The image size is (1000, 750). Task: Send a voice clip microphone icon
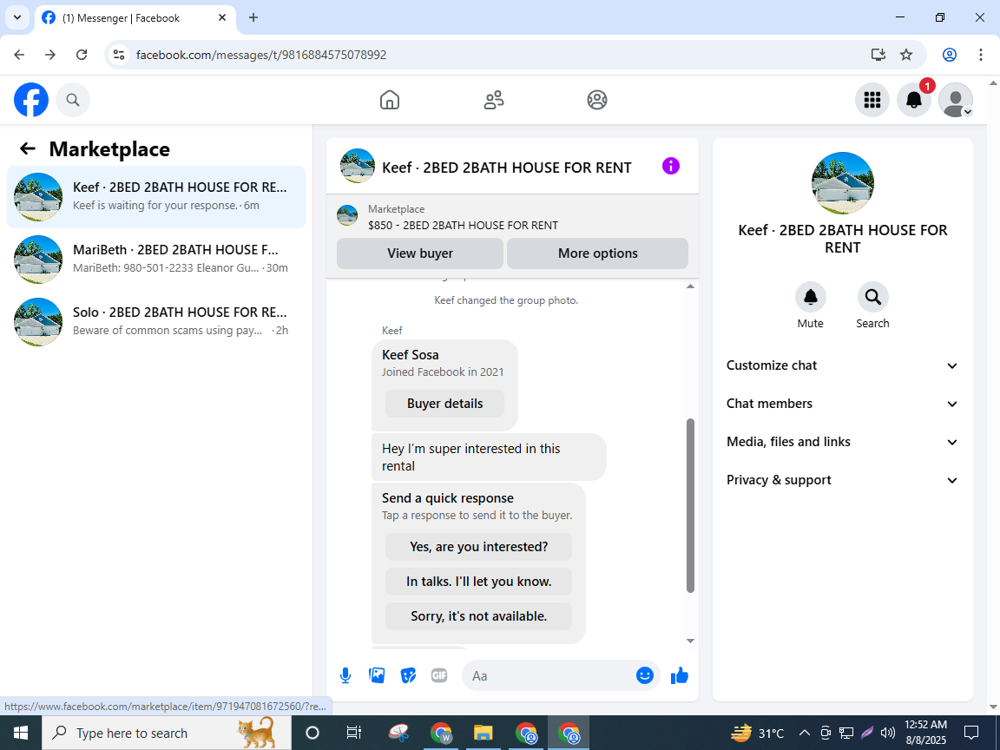click(x=345, y=675)
